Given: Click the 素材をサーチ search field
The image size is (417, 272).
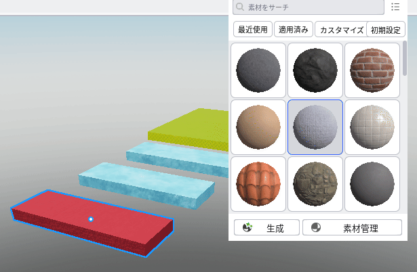Looking at the screenshot, I should [x=309, y=7].
